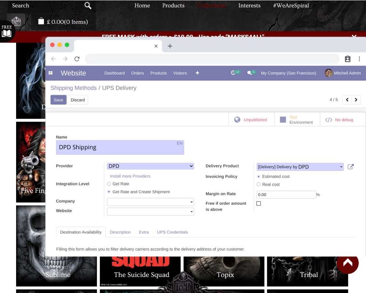Open the shopping bag cart icon
Image resolution: width=366 pixels, height=293 pixels.
point(41,21)
